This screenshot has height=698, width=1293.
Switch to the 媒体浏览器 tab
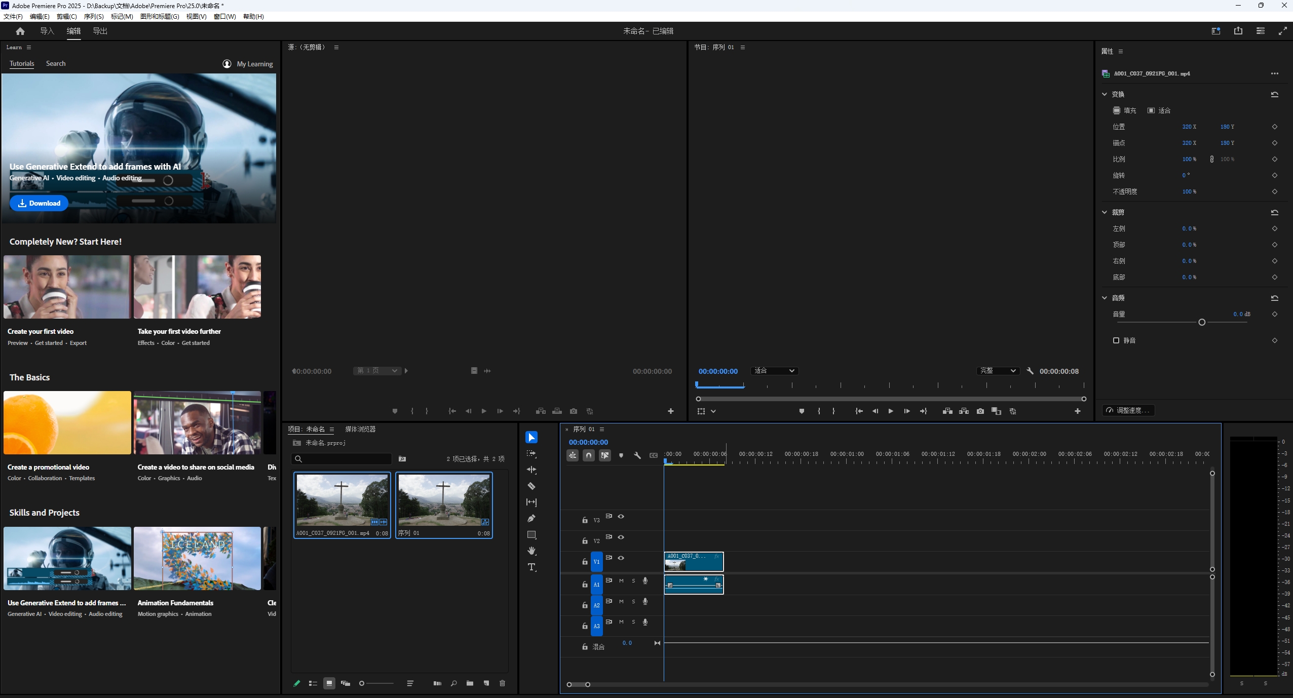(360, 429)
